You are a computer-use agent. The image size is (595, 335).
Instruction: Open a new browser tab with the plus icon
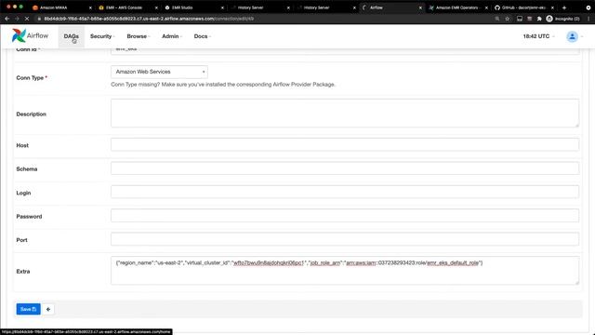pos(564,7)
